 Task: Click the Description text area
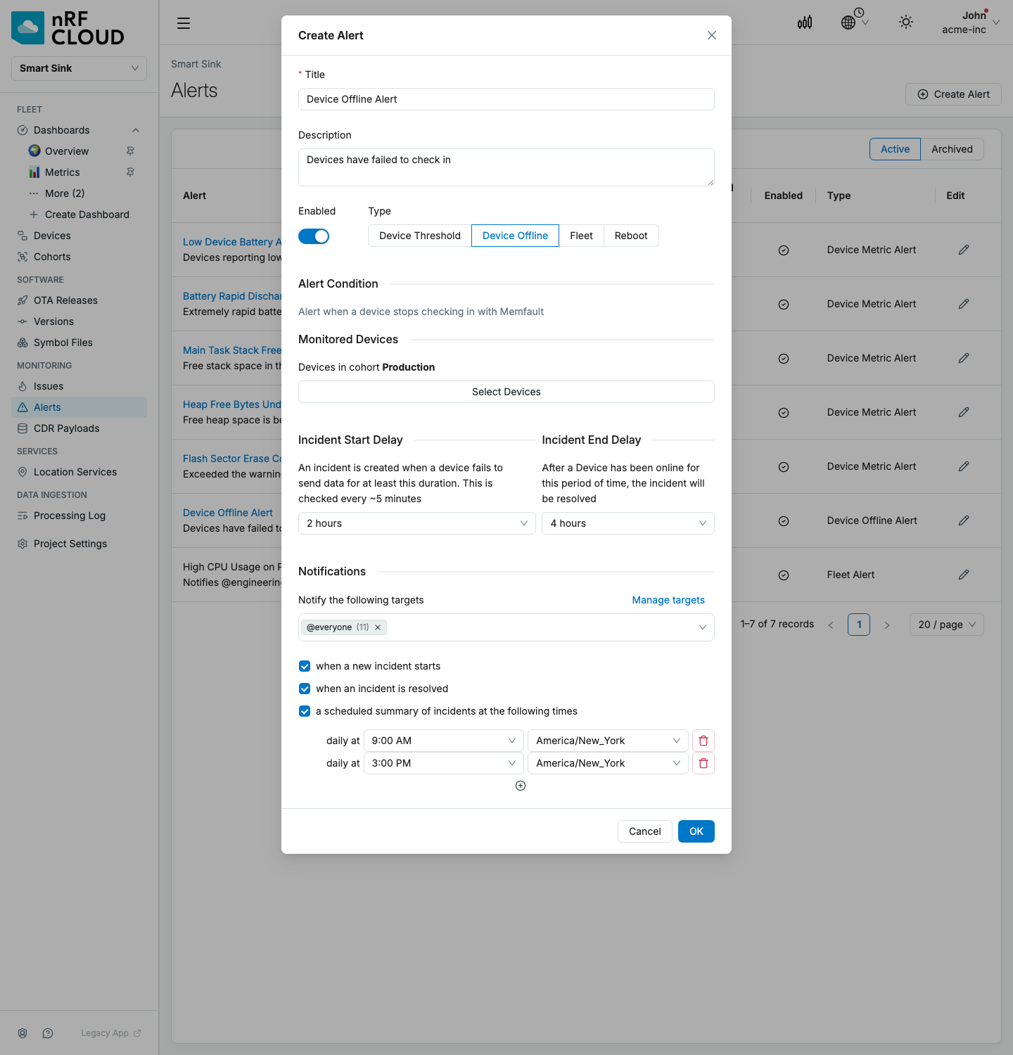[507, 167]
